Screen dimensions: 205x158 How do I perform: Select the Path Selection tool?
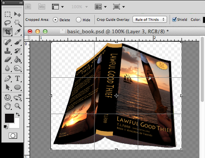click(8, 87)
